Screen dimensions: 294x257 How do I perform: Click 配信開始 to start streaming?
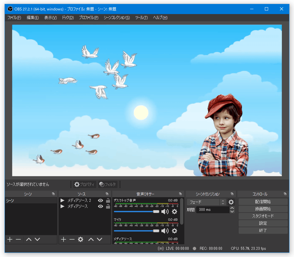click(263, 202)
